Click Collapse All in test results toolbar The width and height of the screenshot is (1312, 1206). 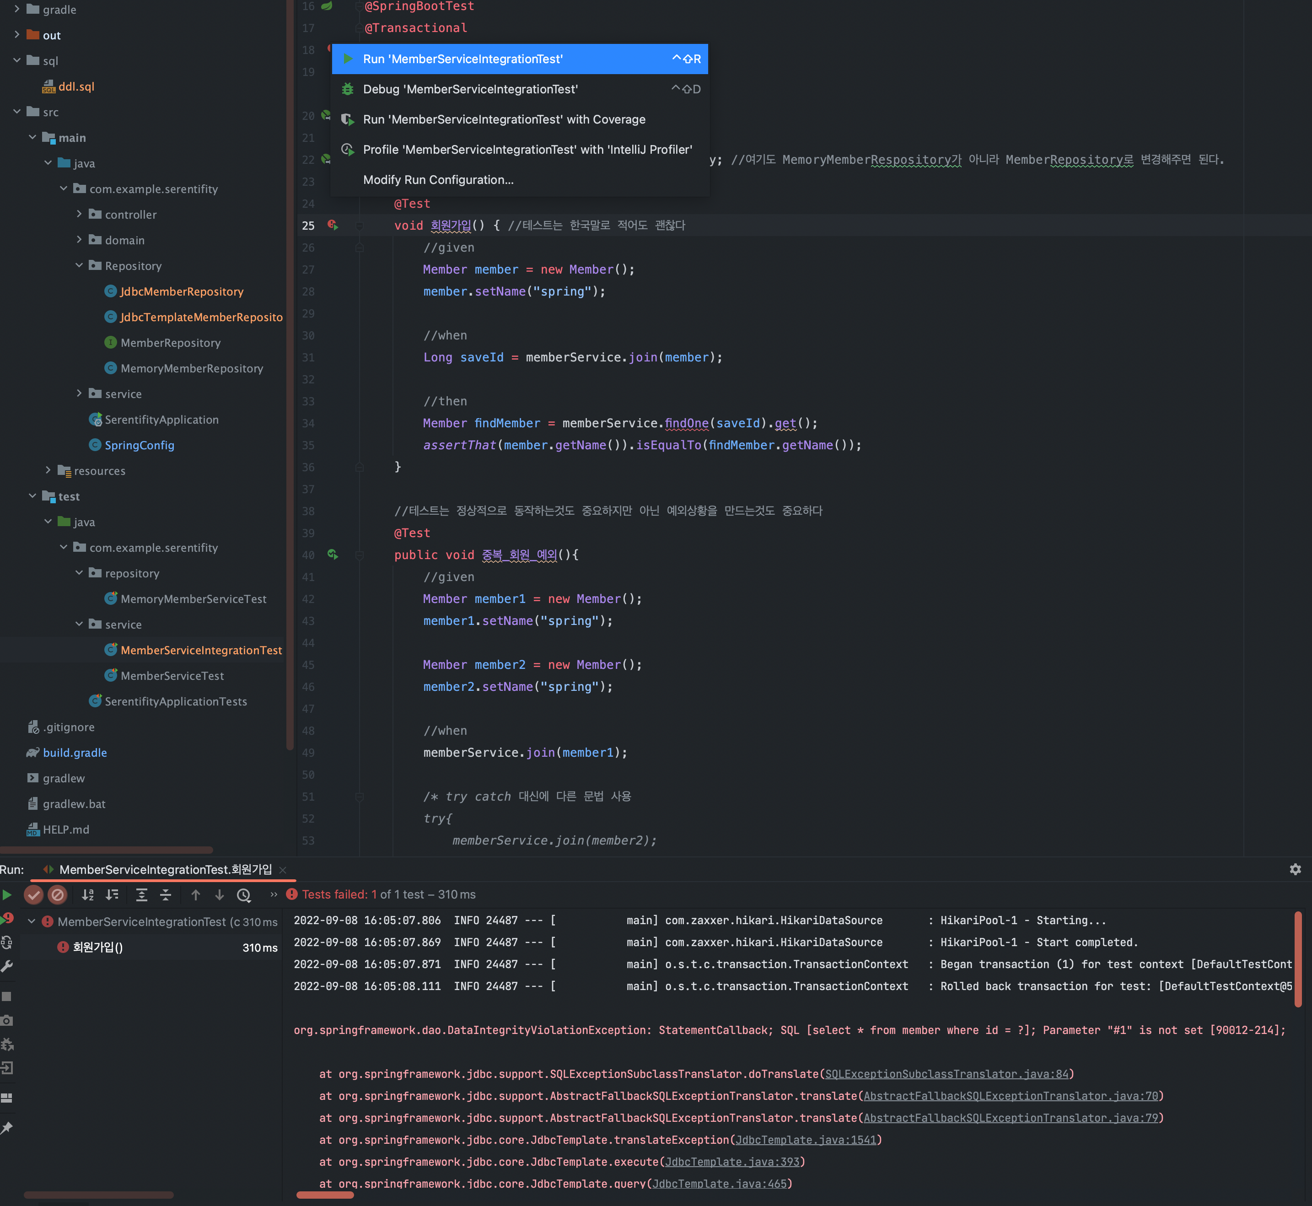pyautogui.click(x=166, y=895)
